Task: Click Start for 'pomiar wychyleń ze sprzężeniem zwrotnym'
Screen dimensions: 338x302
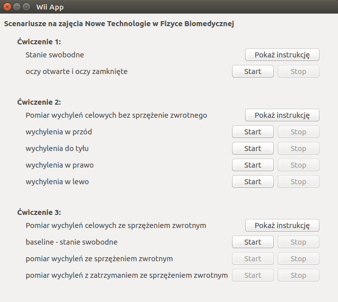Action: pyautogui.click(x=253, y=258)
